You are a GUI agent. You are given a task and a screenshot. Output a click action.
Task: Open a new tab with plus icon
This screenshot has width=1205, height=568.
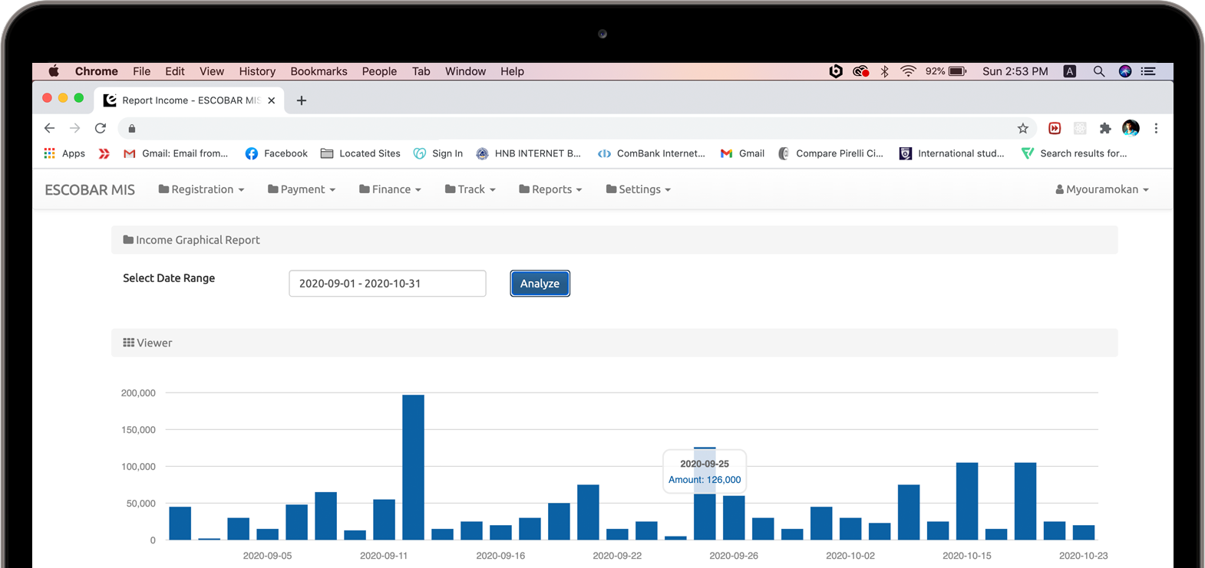tap(302, 100)
